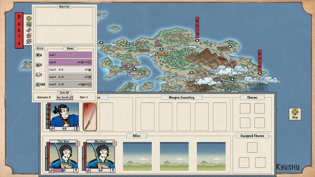The height and width of the screenshot is (177, 315).
Task: Click the gold coin icon in party sidebar
Action: coord(28,18)
